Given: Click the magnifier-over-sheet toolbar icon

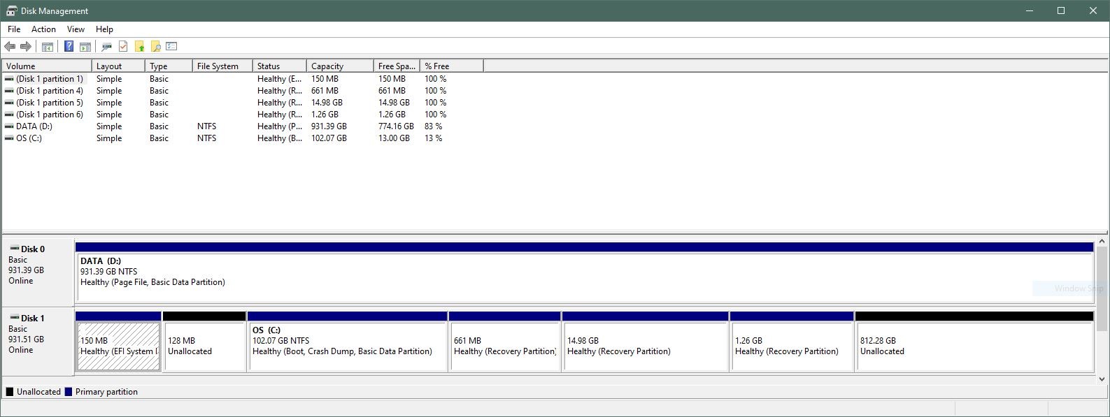Looking at the screenshot, I should [155, 47].
